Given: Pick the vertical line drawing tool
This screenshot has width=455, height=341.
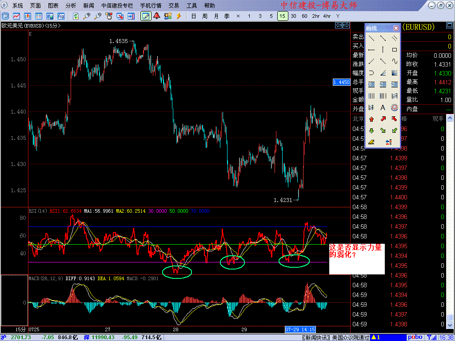Looking at the screenshot, I should (383, 50).
